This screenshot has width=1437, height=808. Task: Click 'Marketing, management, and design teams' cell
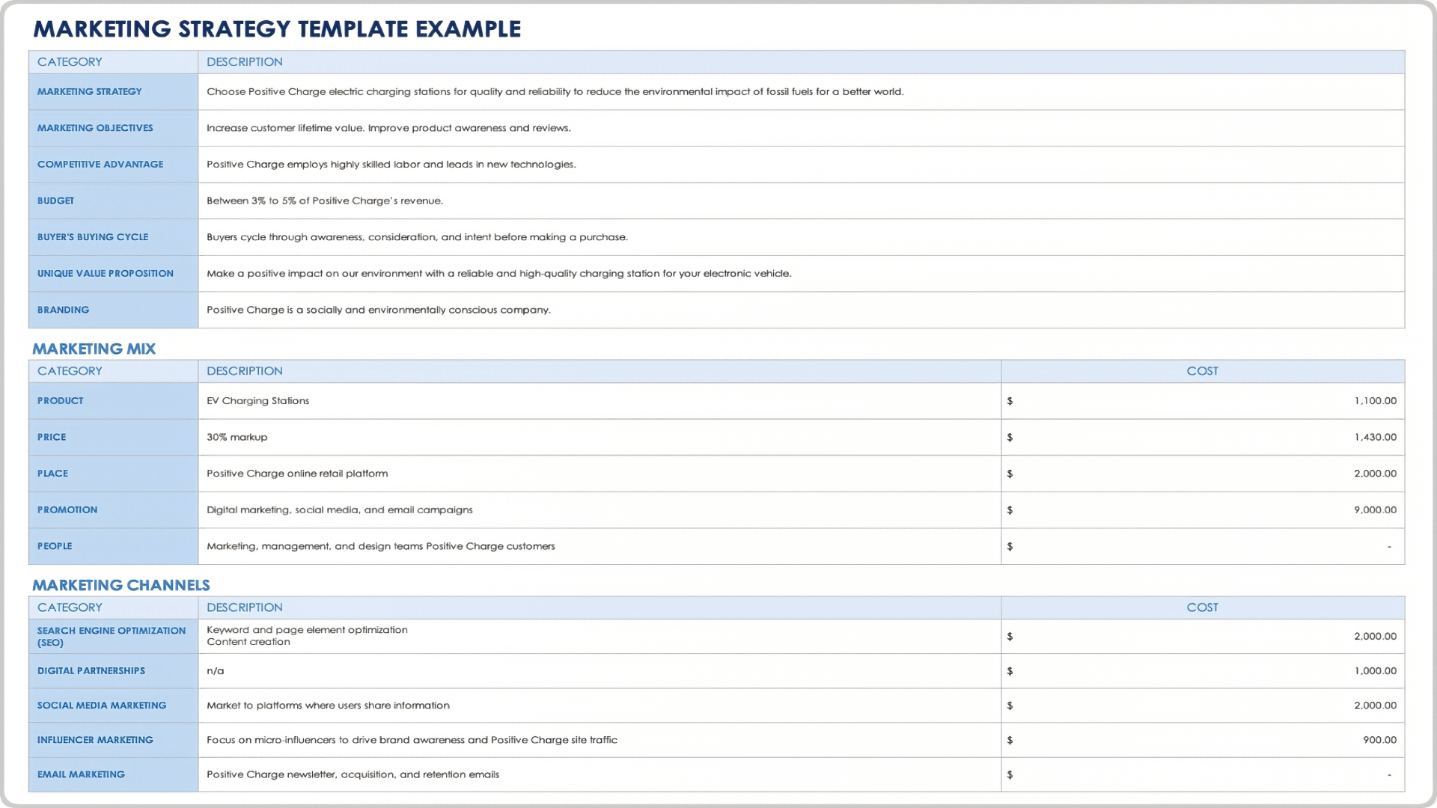[599, 546]
